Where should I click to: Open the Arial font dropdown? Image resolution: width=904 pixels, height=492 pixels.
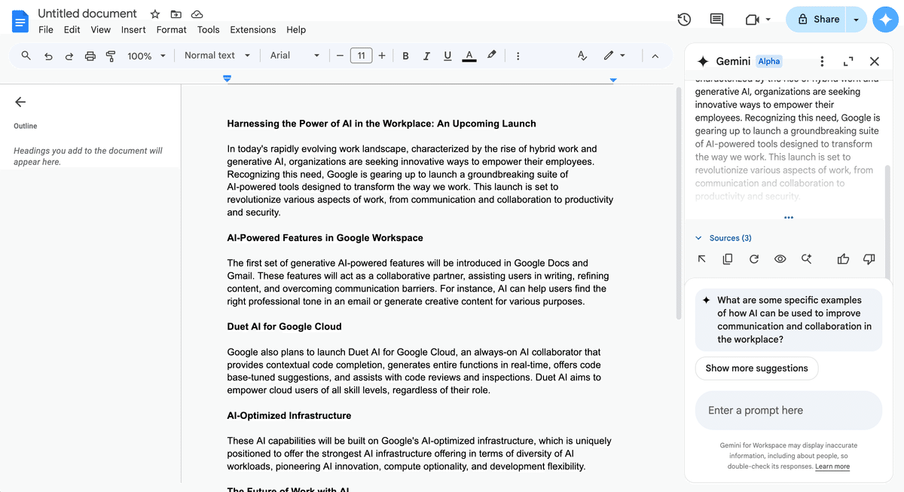(295, 56)
